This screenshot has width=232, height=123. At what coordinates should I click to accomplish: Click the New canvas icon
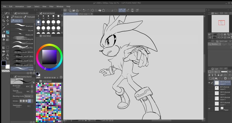pos(70,10)
